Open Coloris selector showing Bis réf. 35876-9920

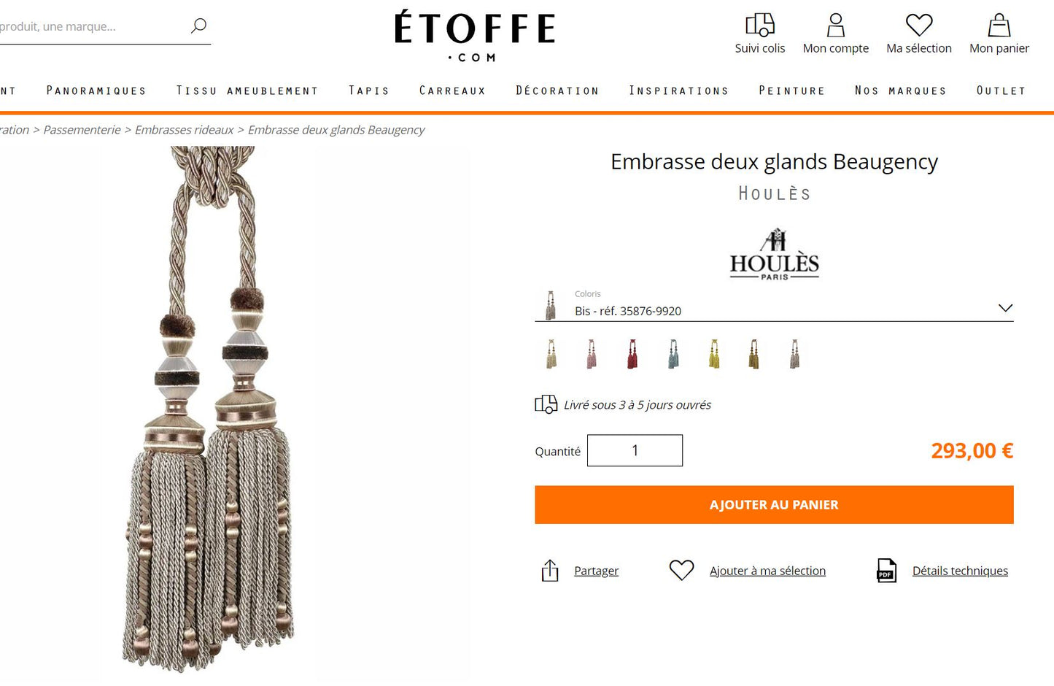pos(774,305)
